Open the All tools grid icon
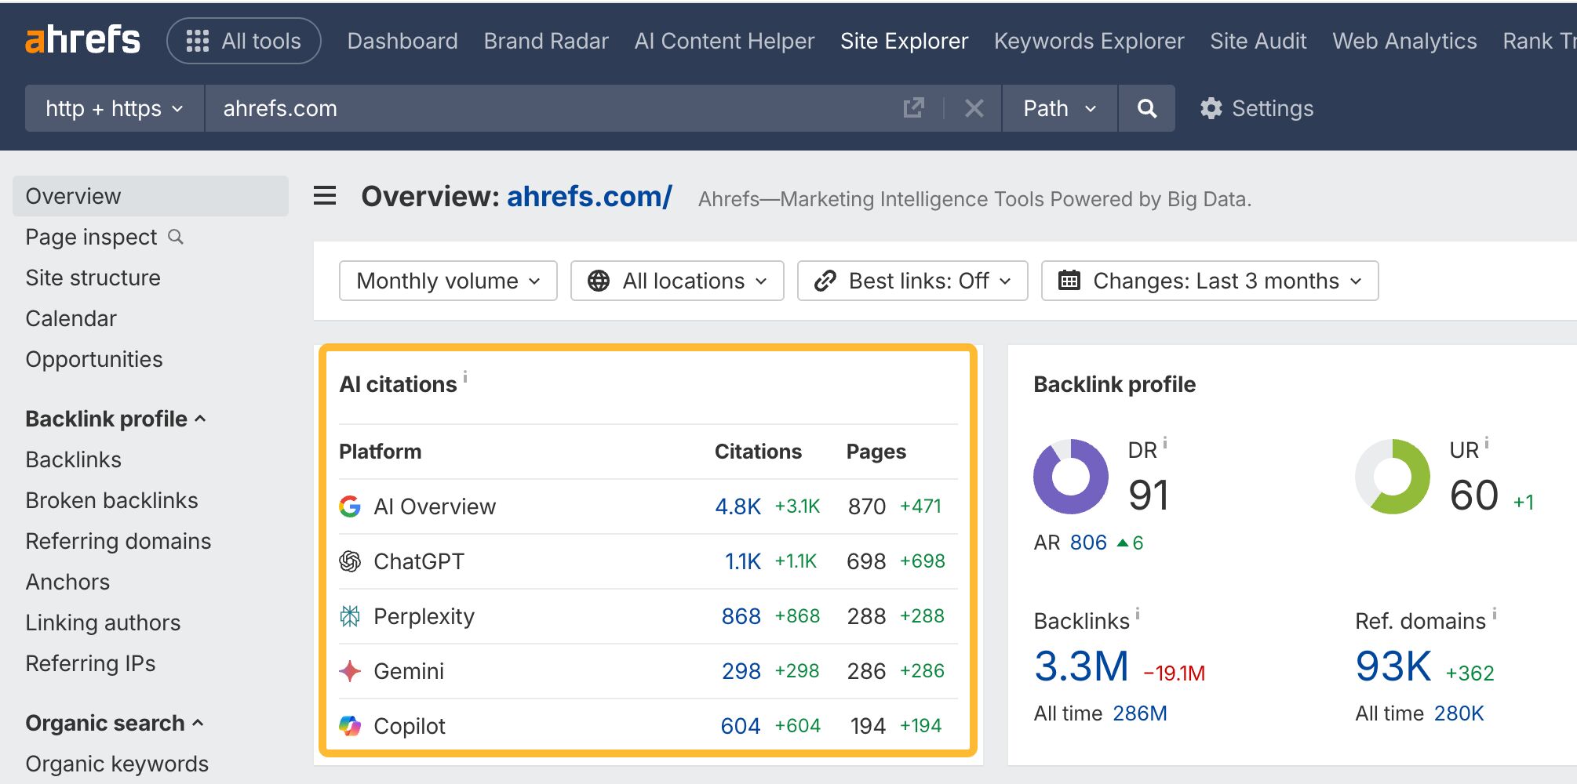 coord(198,40)
